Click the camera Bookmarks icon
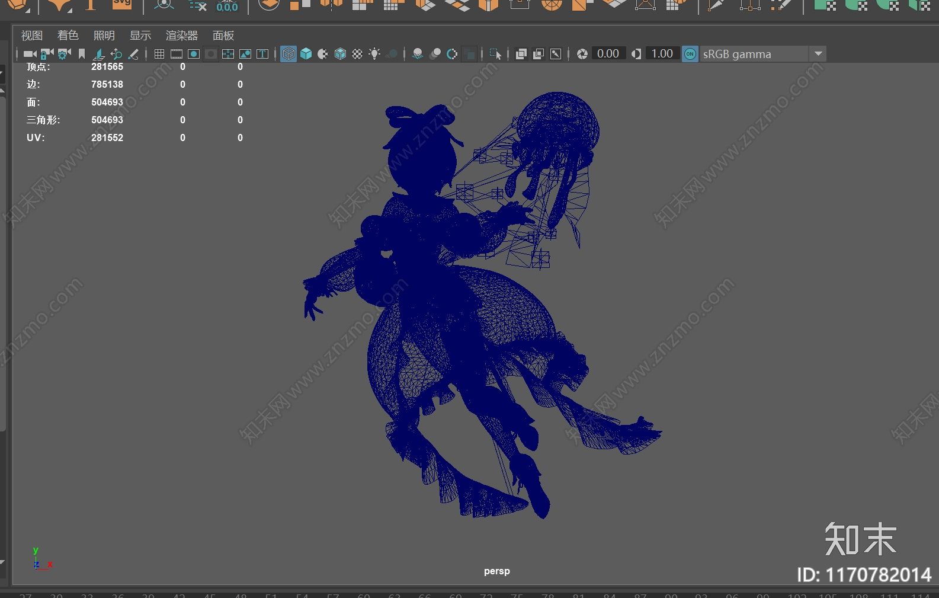 tap(82, 54)
